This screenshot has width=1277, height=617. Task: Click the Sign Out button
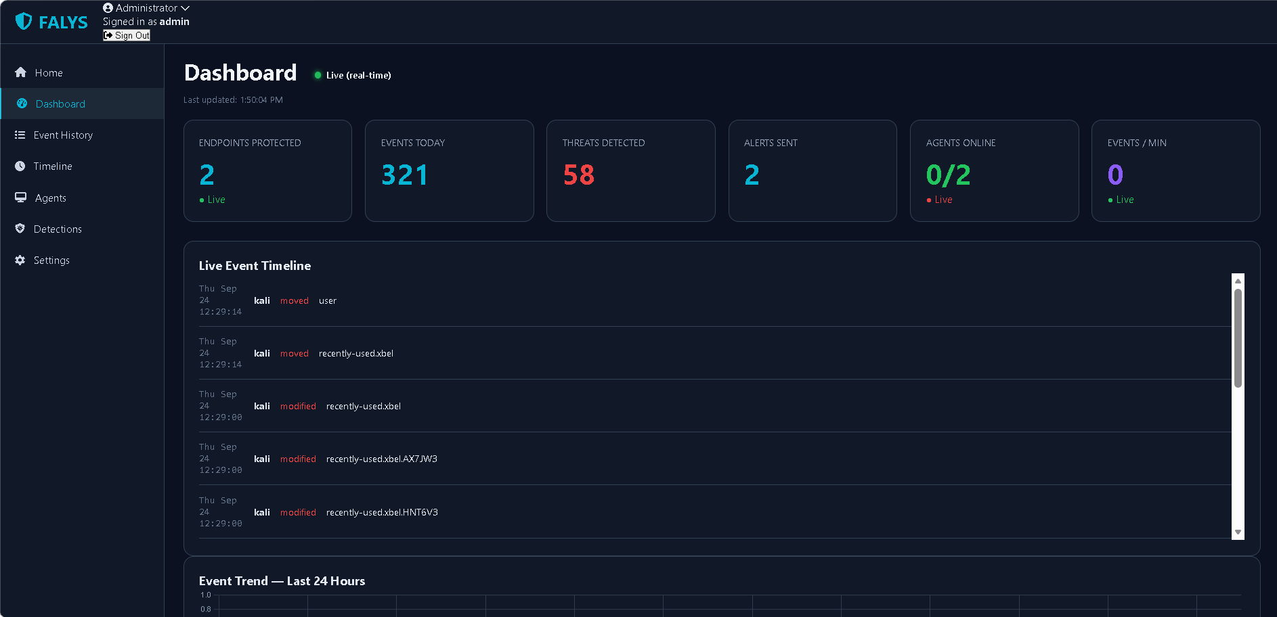(x=127, y=35)
